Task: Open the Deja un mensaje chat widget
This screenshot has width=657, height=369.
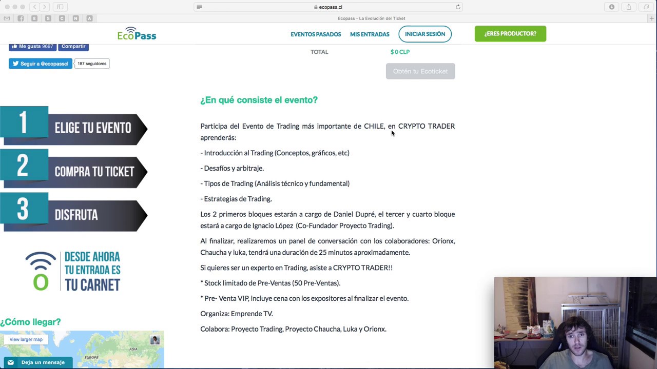Action: [38, 362]
